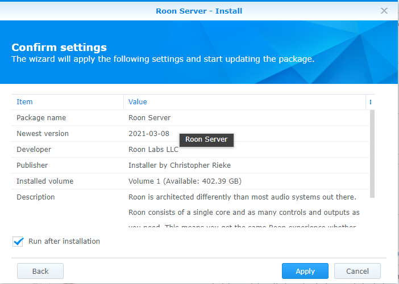Click the Run after installation label

tap(64, 241)
